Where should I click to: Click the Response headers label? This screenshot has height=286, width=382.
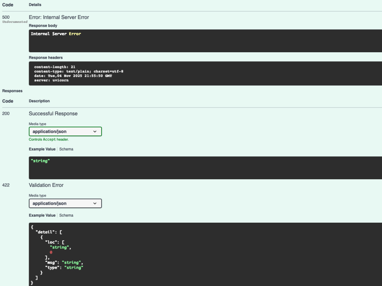point(46,58)
